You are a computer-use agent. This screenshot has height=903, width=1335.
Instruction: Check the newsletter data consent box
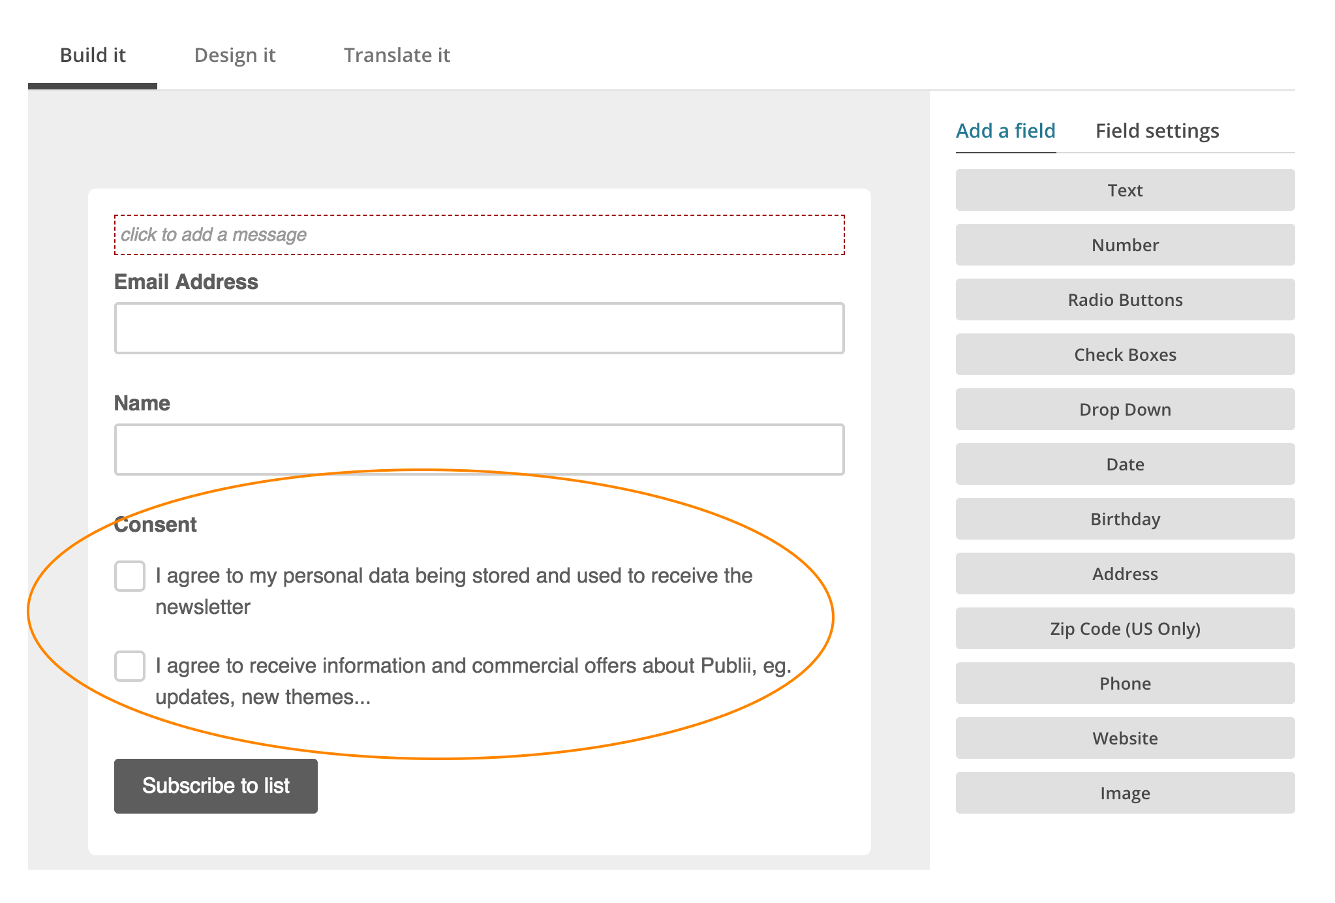coord(129,576)
